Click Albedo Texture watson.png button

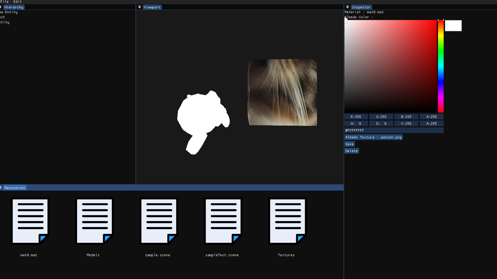coord(373,137)
